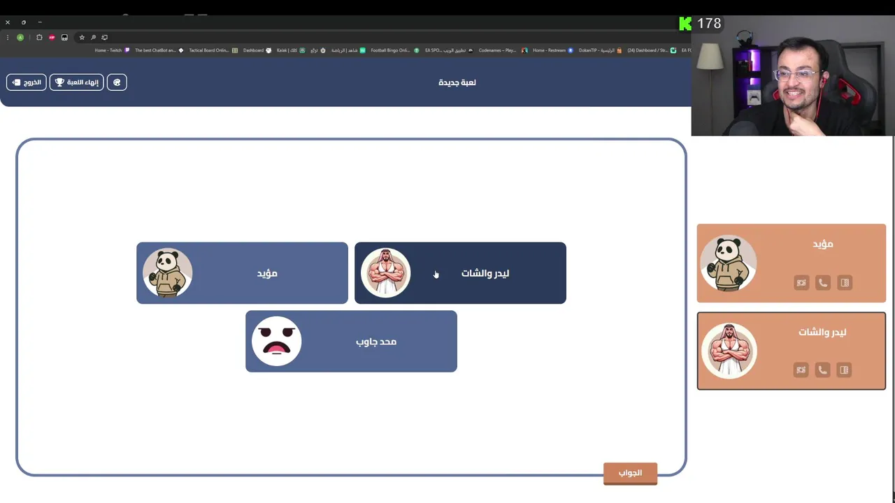The image size is (895, 503).
Task: Click the sad face avatar in محد جاوب option
Action: (x=277, y=342)
